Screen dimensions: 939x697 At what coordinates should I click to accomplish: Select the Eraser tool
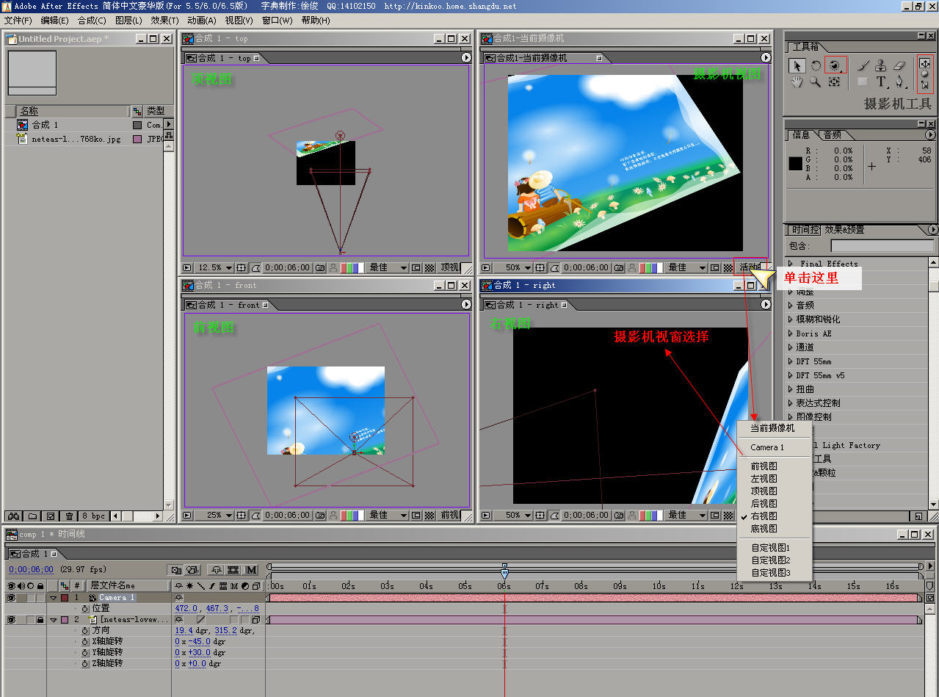point(899,65)
